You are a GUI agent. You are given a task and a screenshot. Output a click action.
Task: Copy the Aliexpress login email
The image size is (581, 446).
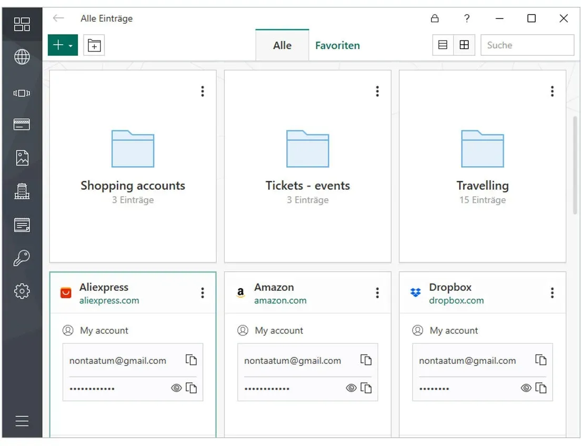(x=191, y=360)
